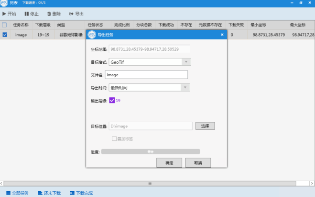The height and width of the screenshot is (197, 315).
Task: Expand the 导出时间 dropdown
Action: (186, 87)
